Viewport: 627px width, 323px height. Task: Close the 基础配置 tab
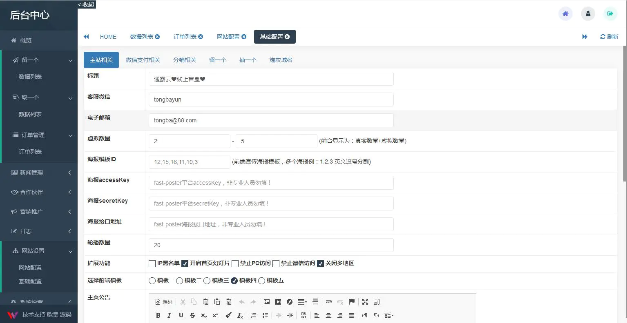(287, 37)
